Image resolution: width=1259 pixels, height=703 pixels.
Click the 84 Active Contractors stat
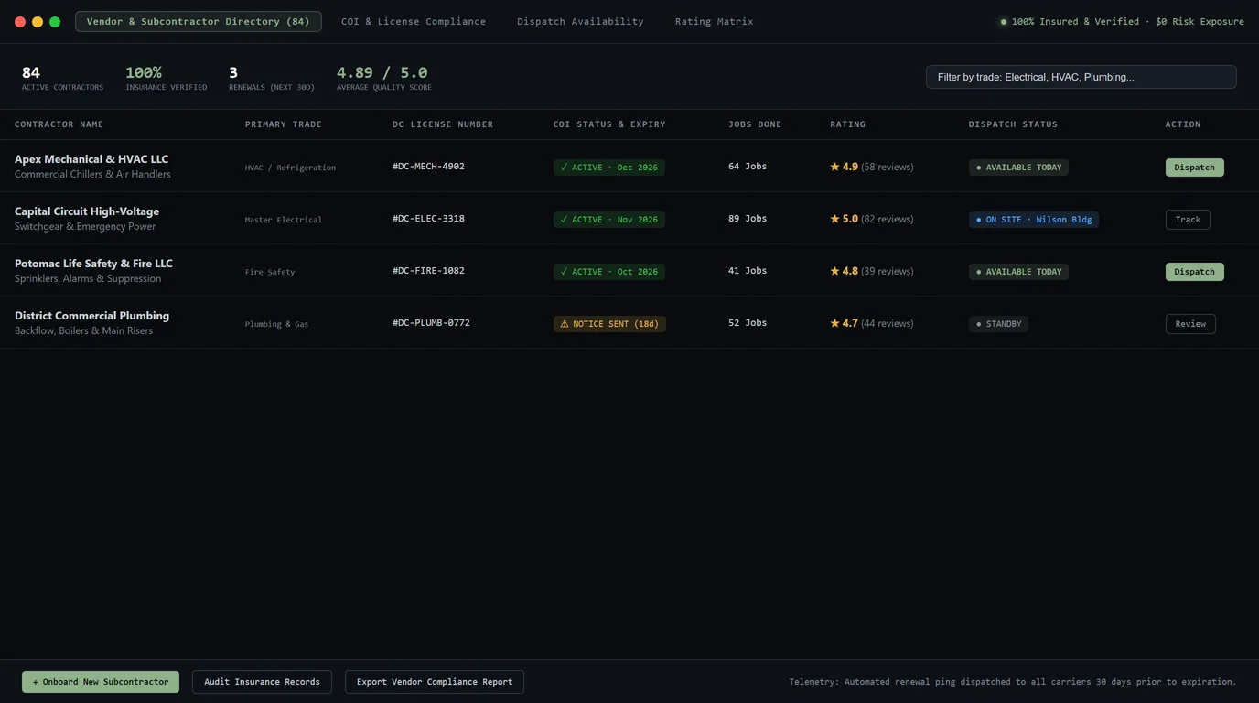point(62,78)
